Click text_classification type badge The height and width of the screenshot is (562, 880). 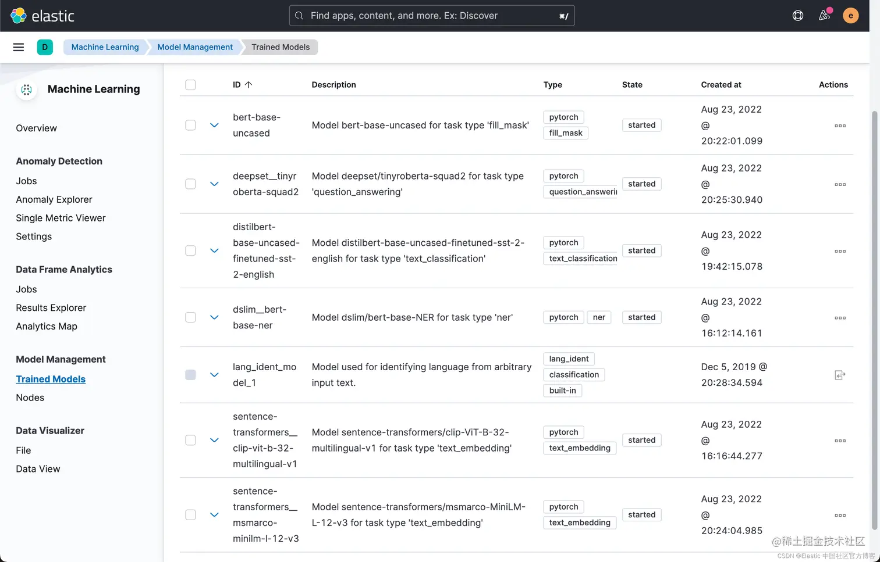(x=580, y=259)
